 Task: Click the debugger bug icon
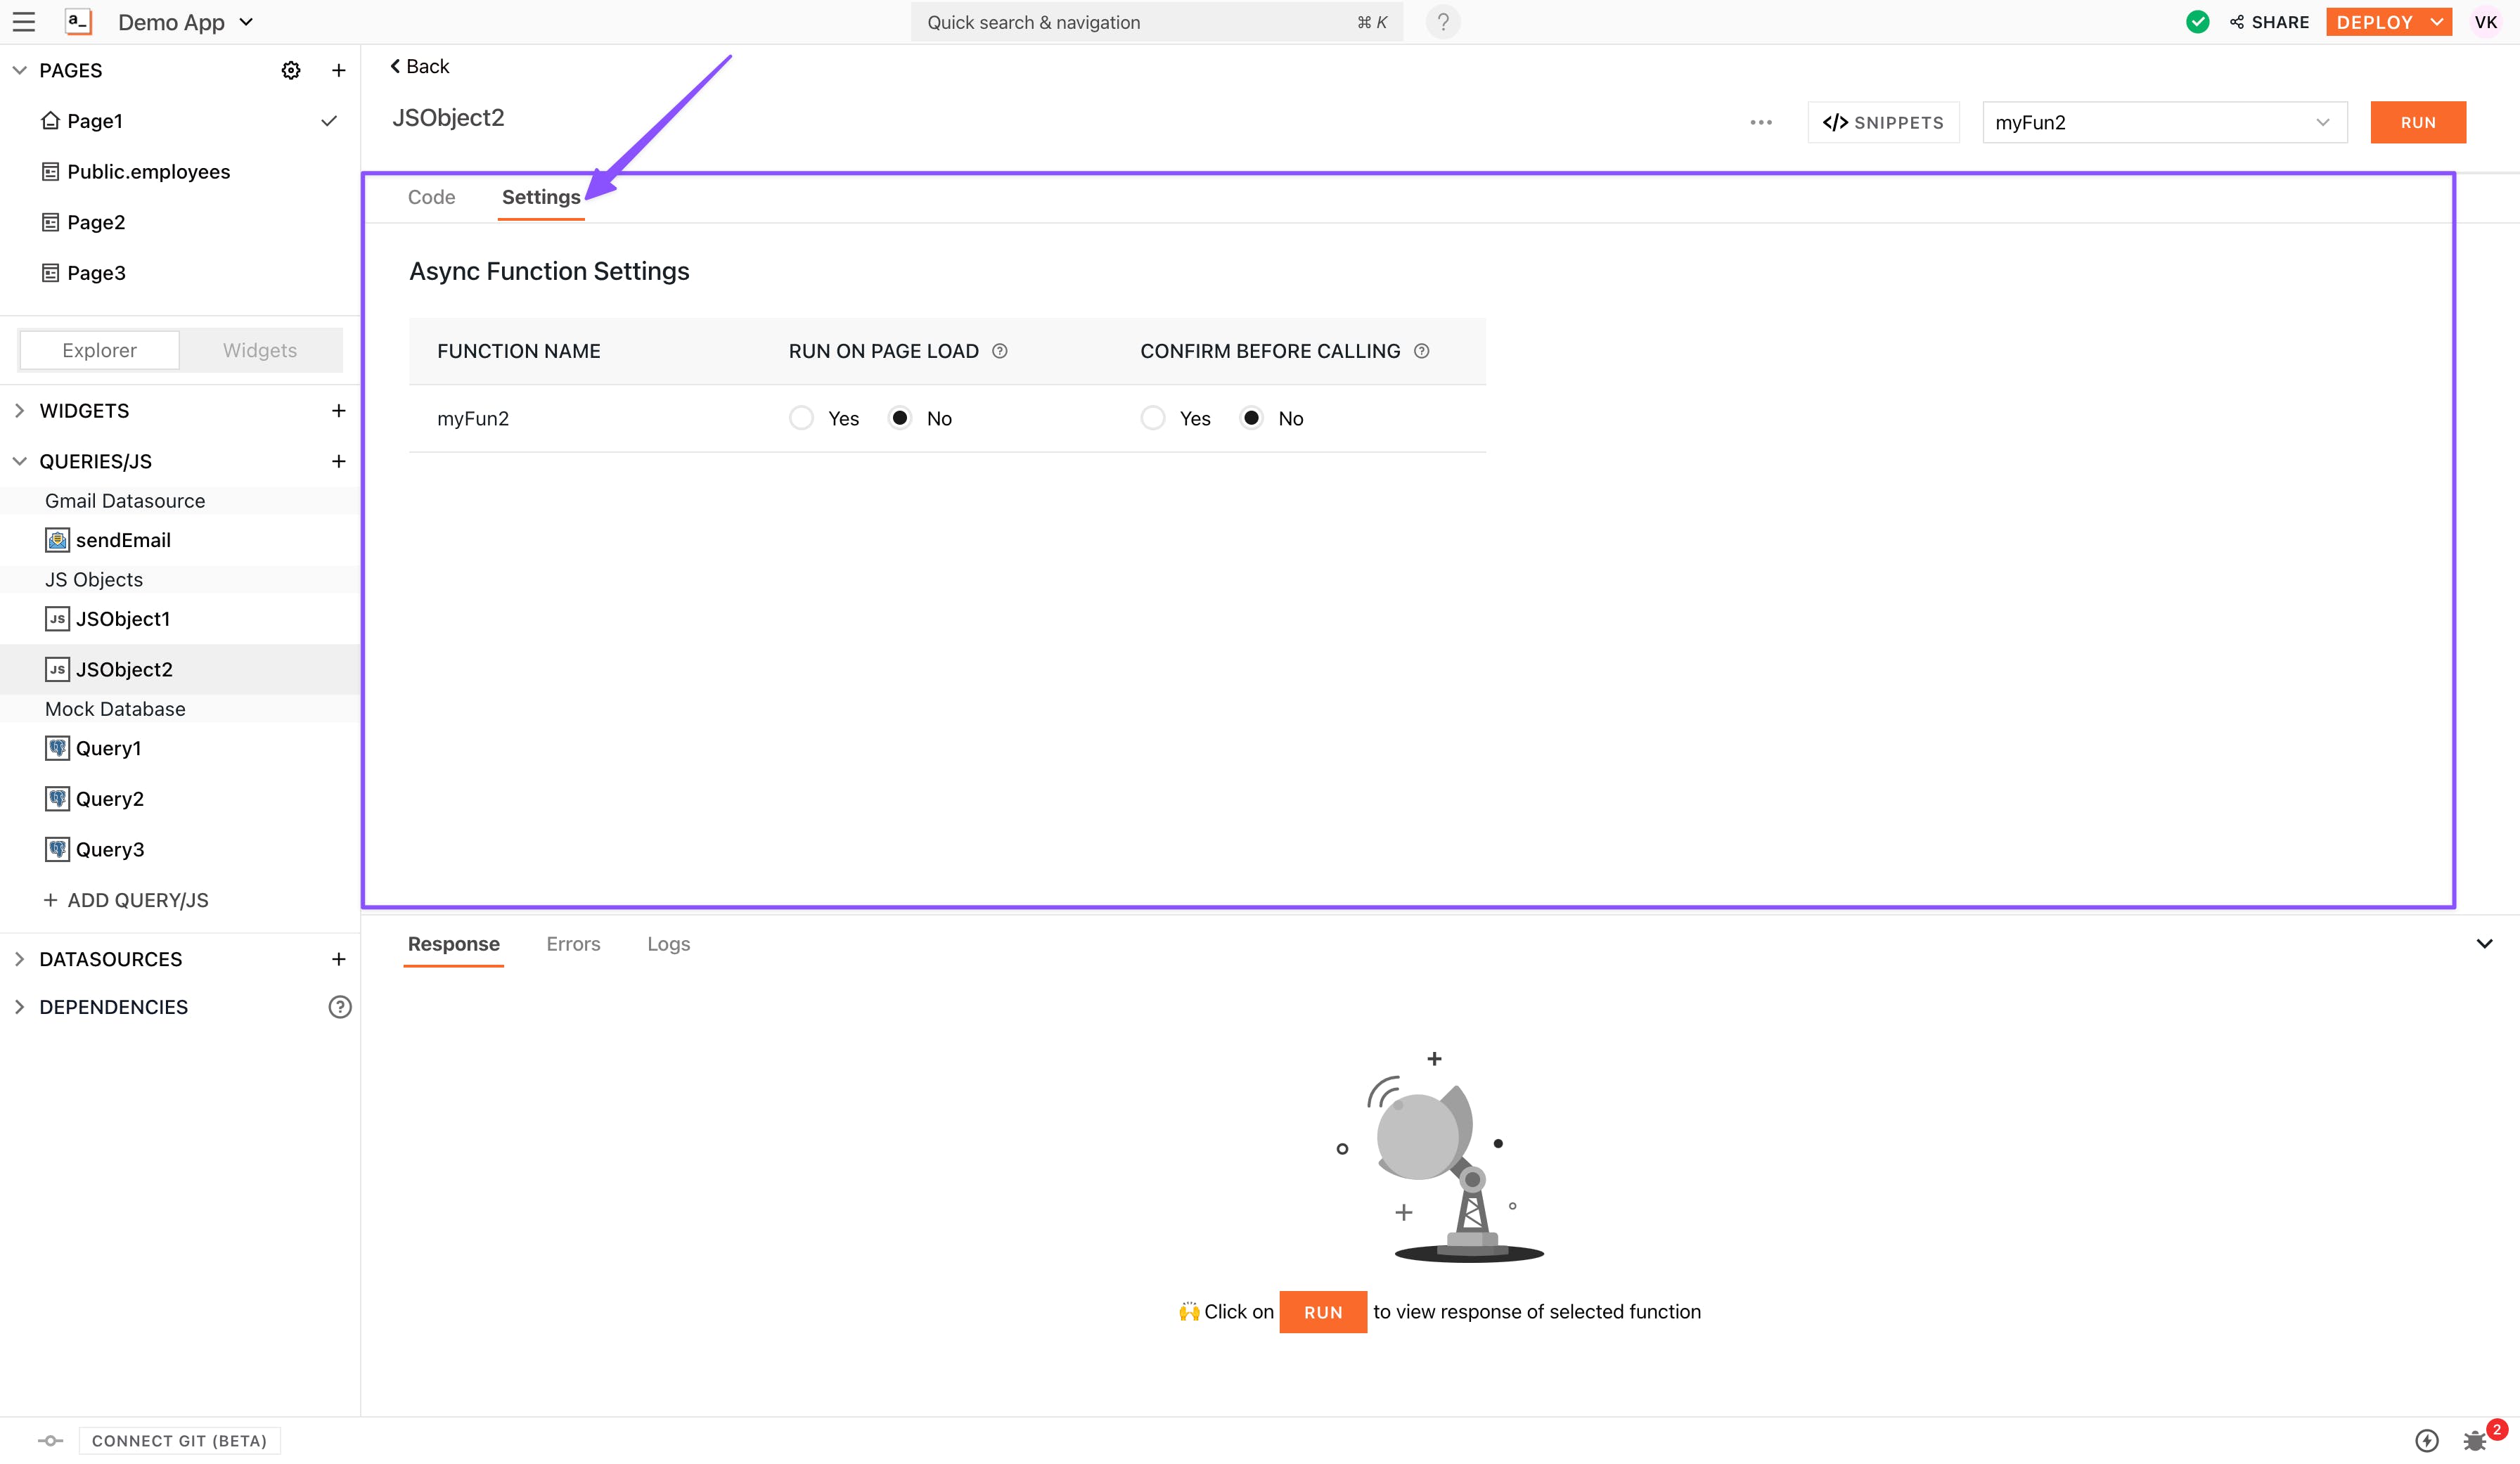[x=2474, y=1440]
